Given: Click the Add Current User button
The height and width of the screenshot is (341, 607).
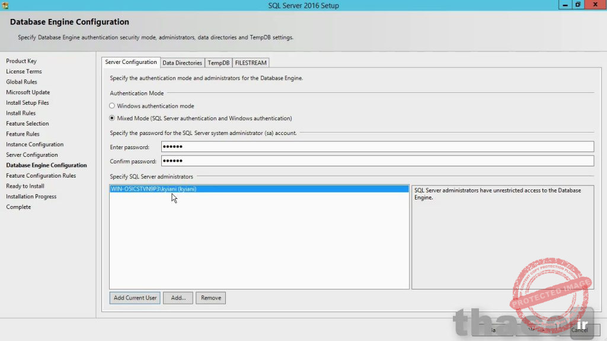Looking at the screenshot, I should pyautogui.click(x=135, y=298).
